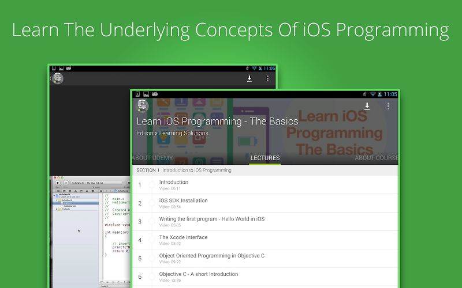Tap the muted sound icon in the front status bar
This screenshot has width=462, height=288.
pyautogui.click(x=365, y=94)
